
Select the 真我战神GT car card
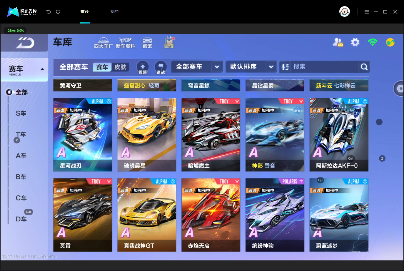147,215
